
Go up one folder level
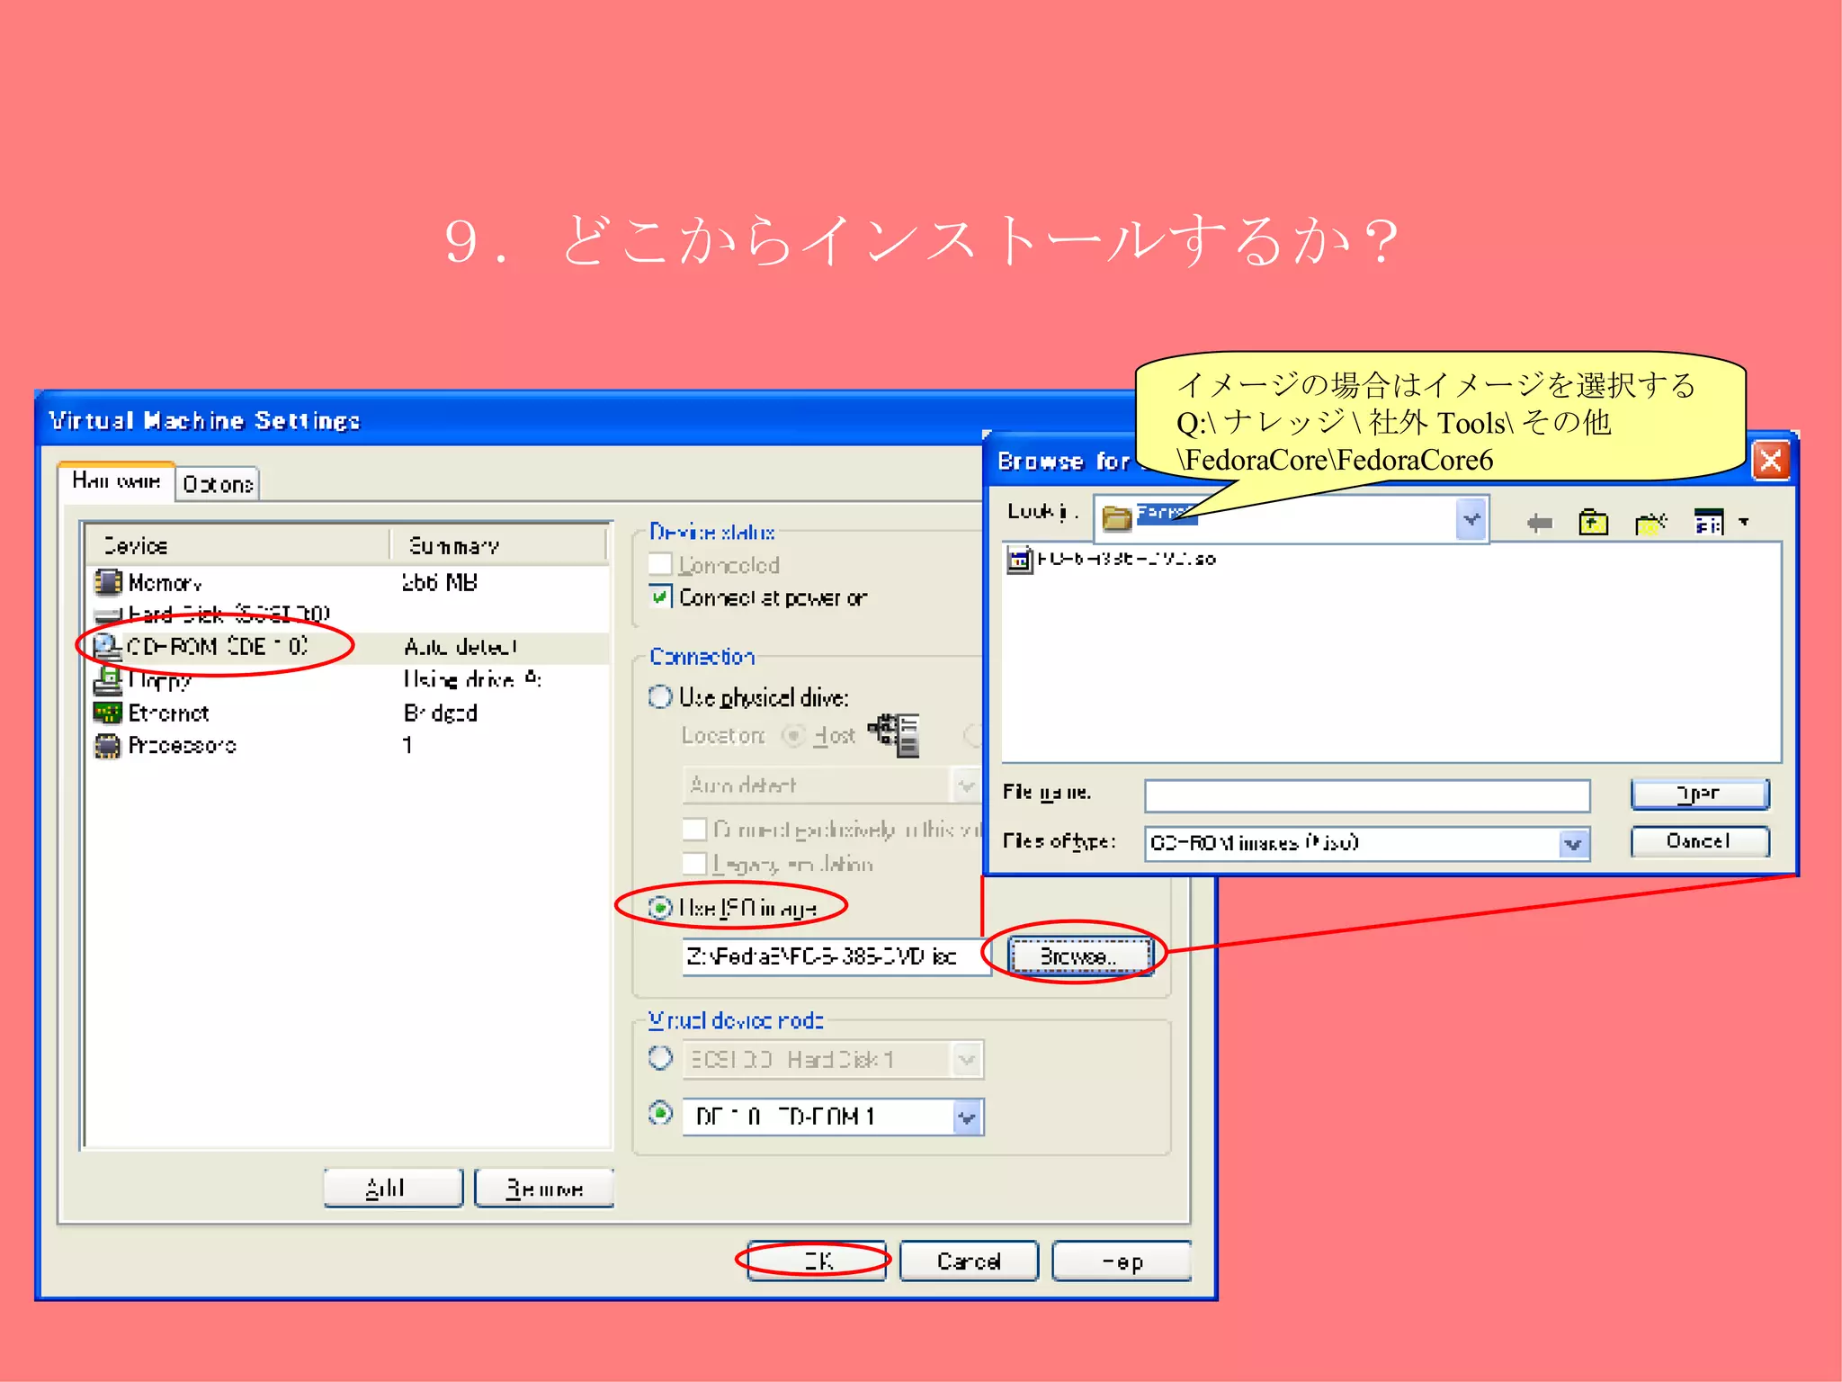(1593, 522)
